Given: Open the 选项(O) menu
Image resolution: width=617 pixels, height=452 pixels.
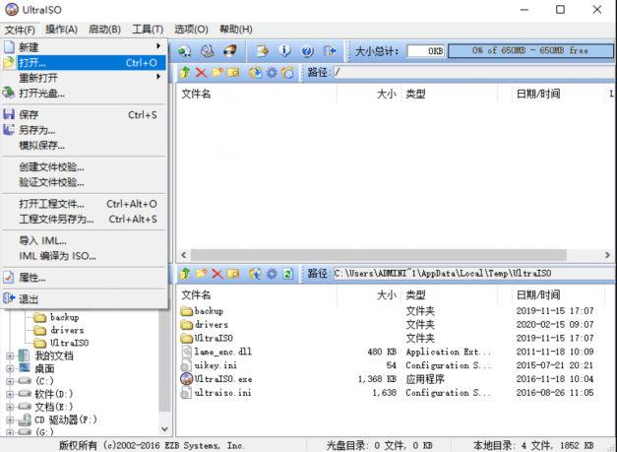Looking at the screenshot, I should [x=191, y=30].
